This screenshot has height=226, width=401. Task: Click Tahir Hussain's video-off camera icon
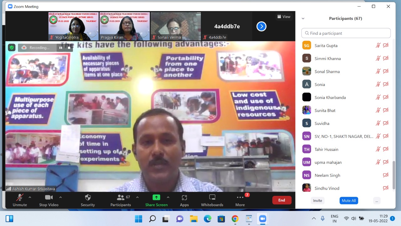386,149
